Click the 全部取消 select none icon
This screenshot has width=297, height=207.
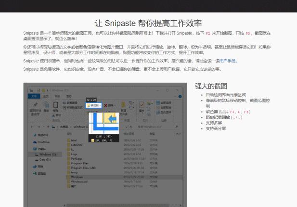point(158,107)
